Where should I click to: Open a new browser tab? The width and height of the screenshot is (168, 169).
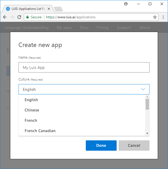(x=58, y=9)
